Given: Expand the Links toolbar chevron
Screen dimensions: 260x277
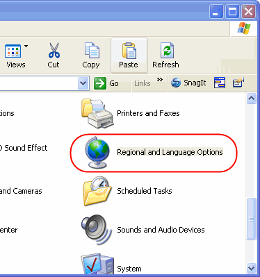Looking at the screenshot, I should click(159, 80).
